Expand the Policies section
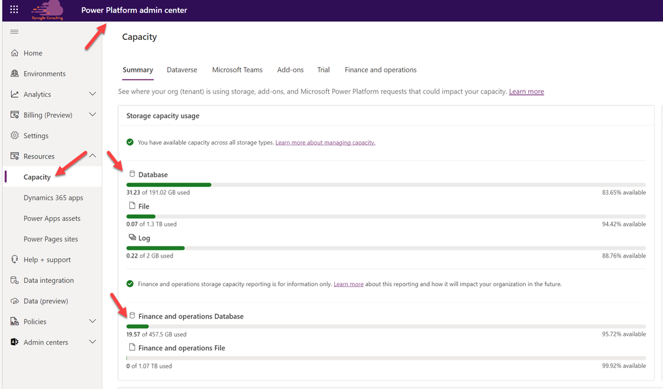663x389 pixels. [93, 321]
